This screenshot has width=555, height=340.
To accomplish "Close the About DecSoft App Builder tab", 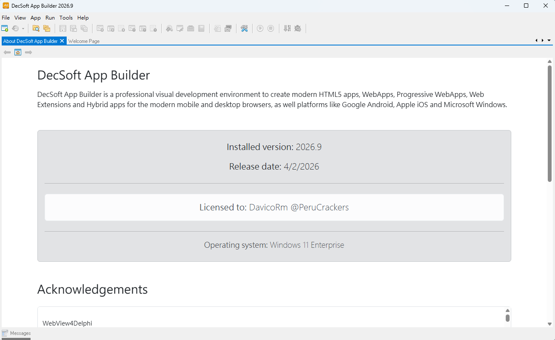I will coord(62,41).
